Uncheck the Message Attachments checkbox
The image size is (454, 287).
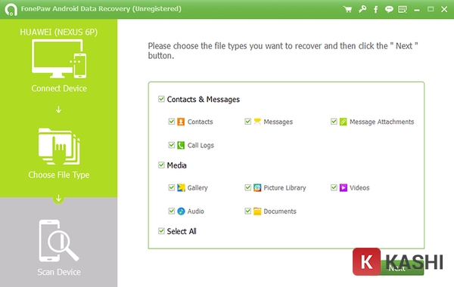pyautogui.click(x=334, y=122)
